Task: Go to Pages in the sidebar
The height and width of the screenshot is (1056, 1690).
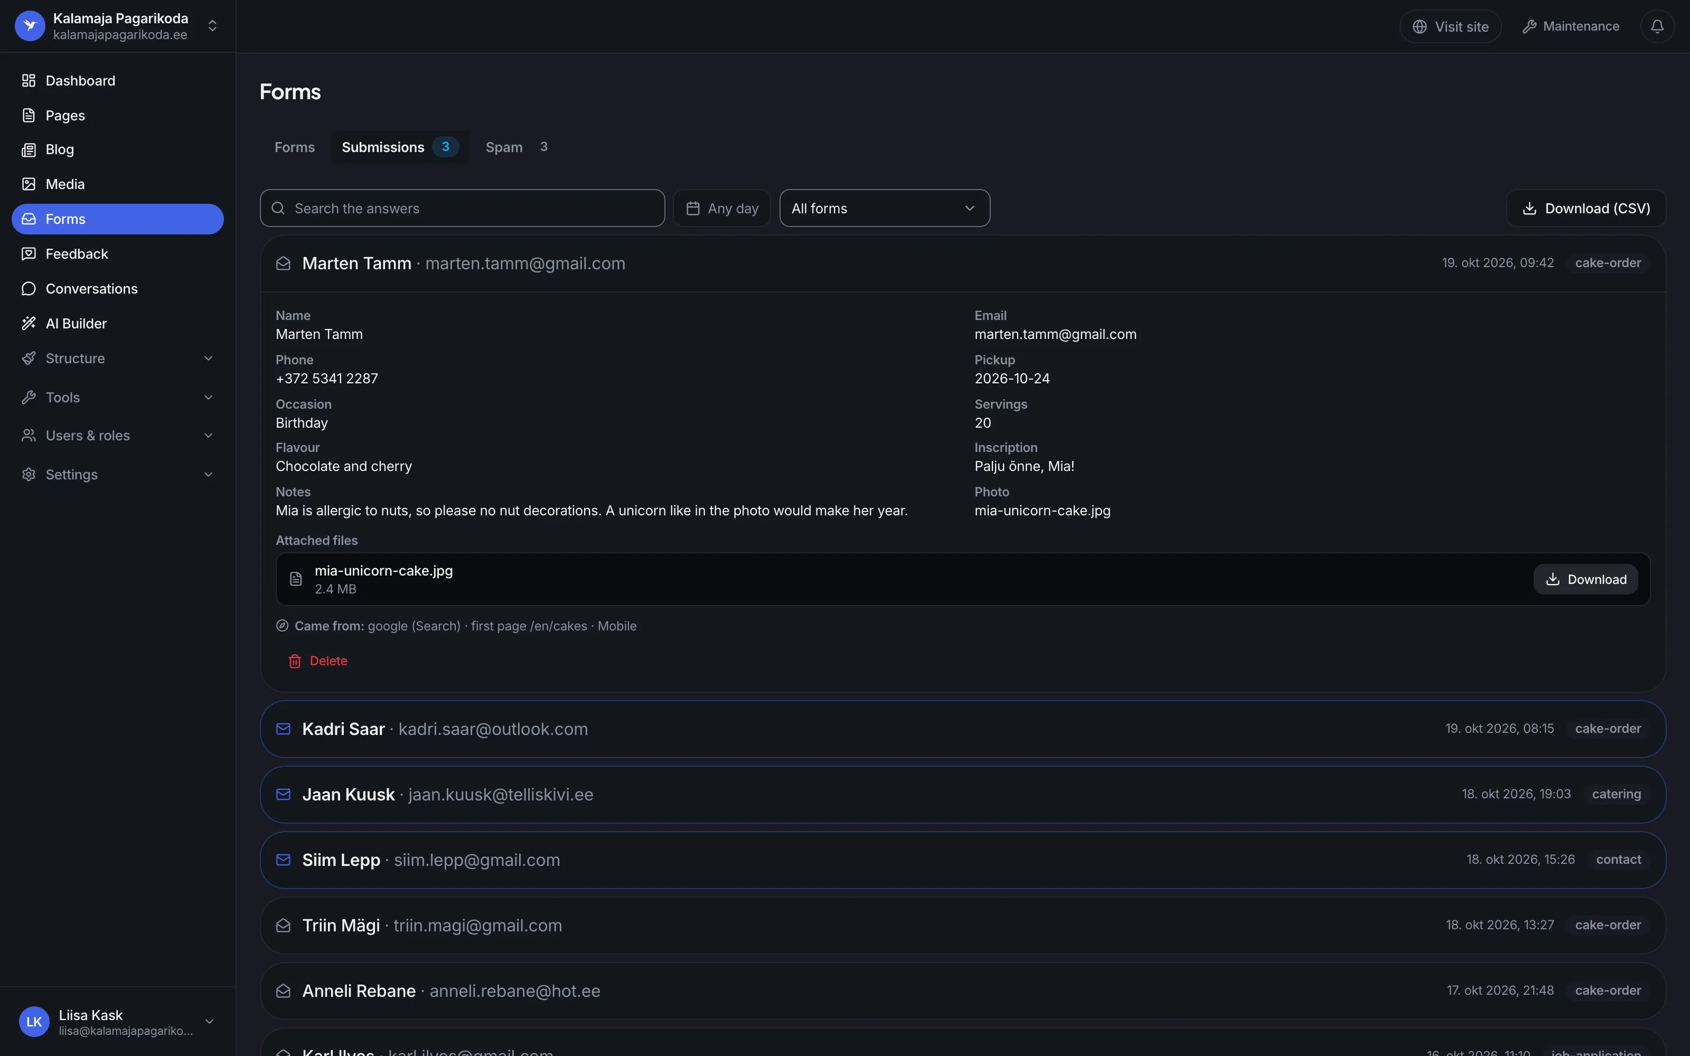Action: pyautogui.click(x=117, y=115)
